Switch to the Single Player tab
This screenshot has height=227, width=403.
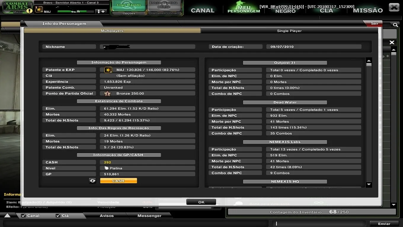point(289,31)
